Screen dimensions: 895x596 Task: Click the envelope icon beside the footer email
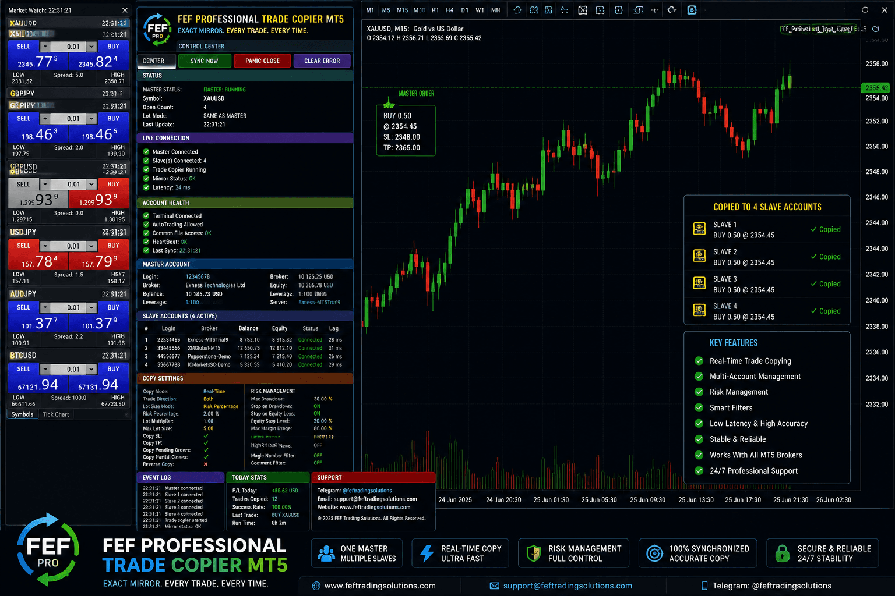(x=494, y=586)
